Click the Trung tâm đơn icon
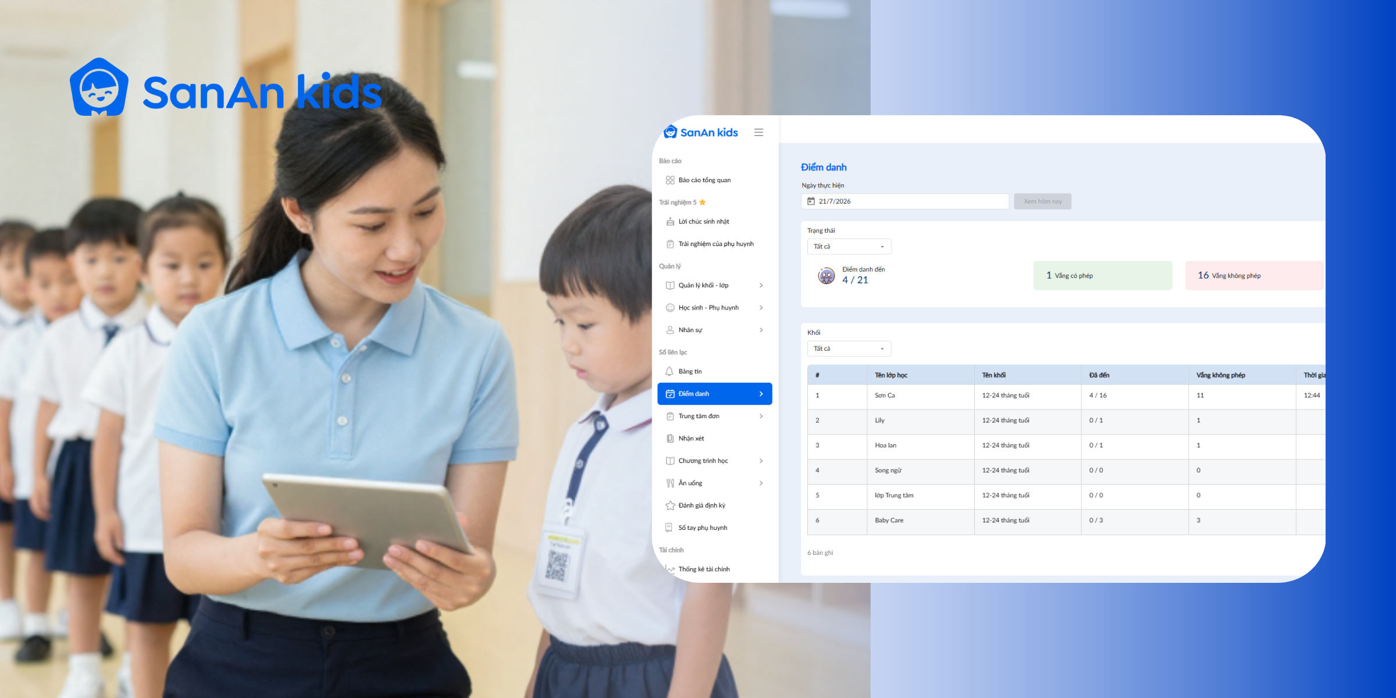 click(670, 416)
